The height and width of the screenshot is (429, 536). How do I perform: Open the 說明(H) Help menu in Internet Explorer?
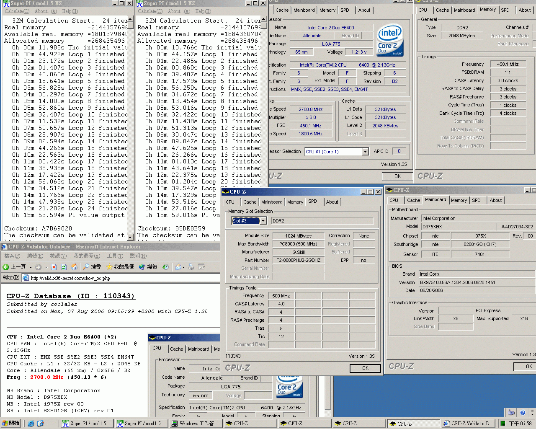click(138, 256)
